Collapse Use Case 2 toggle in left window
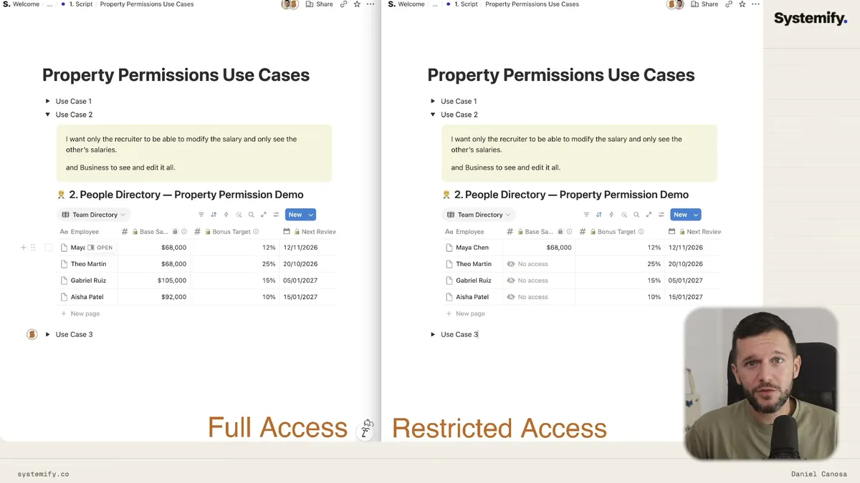This screenshot has width=860, height=483. pyautogui.click(x=48, y=114)
